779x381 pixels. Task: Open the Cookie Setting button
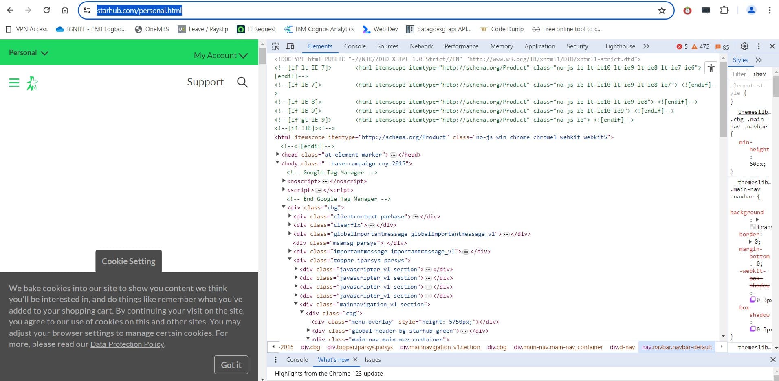click(x=128, y=261)
